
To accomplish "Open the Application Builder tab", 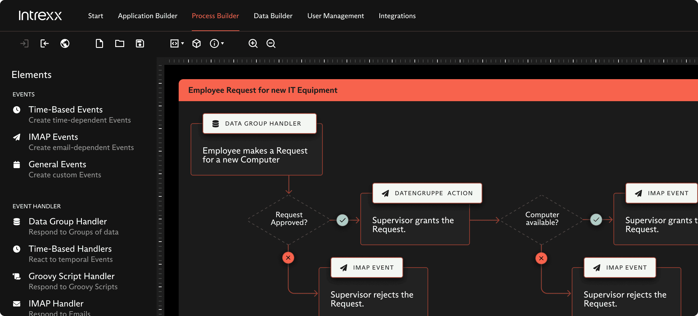I will pos(147,16).
